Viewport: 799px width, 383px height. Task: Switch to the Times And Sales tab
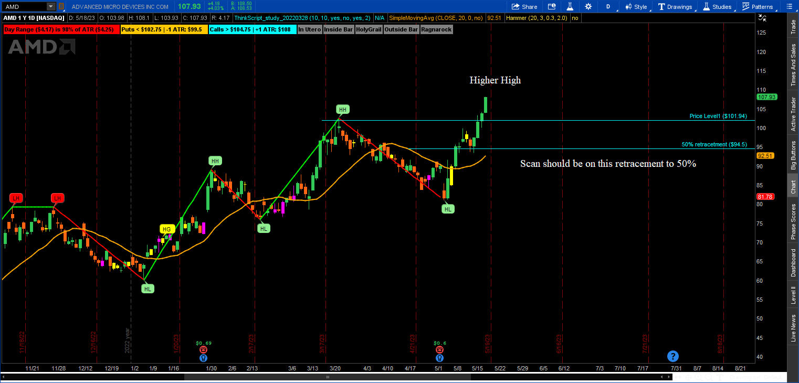793,65
